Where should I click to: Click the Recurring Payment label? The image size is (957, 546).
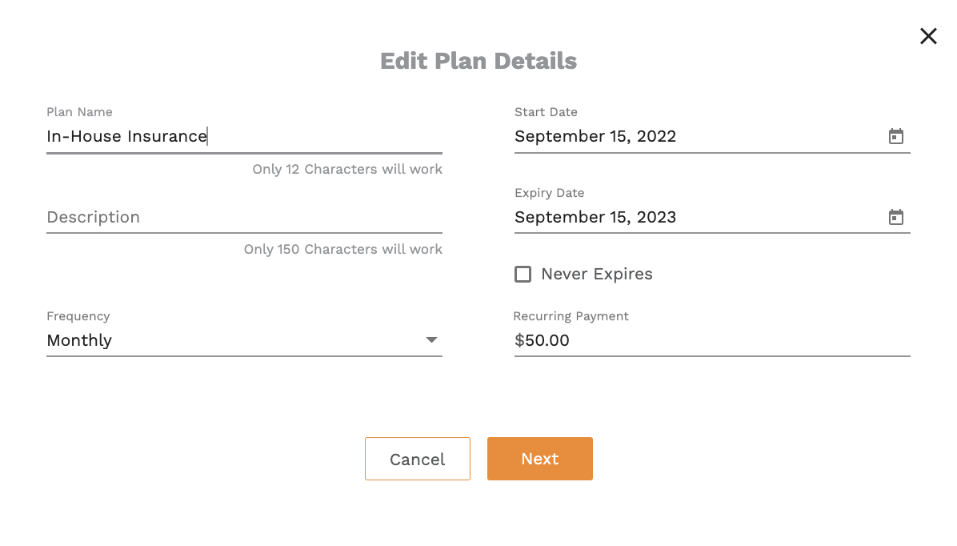pyautogui.click(x=571, y=315)
